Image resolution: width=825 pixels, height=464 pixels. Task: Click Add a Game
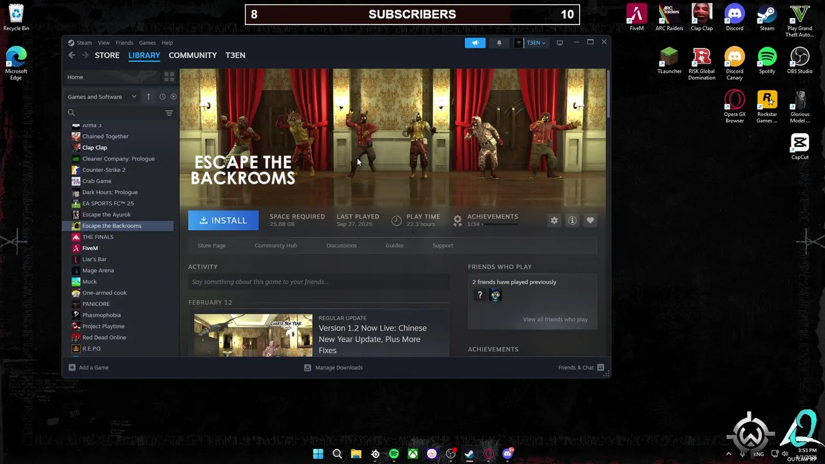pos(88,367)
